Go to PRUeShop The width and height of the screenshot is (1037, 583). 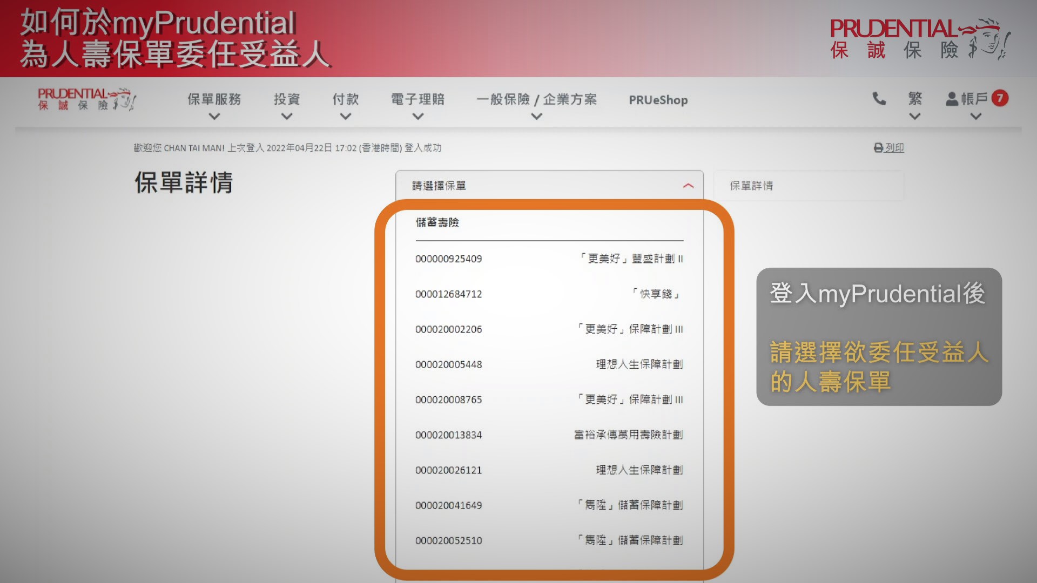click(x=658, y=100)
